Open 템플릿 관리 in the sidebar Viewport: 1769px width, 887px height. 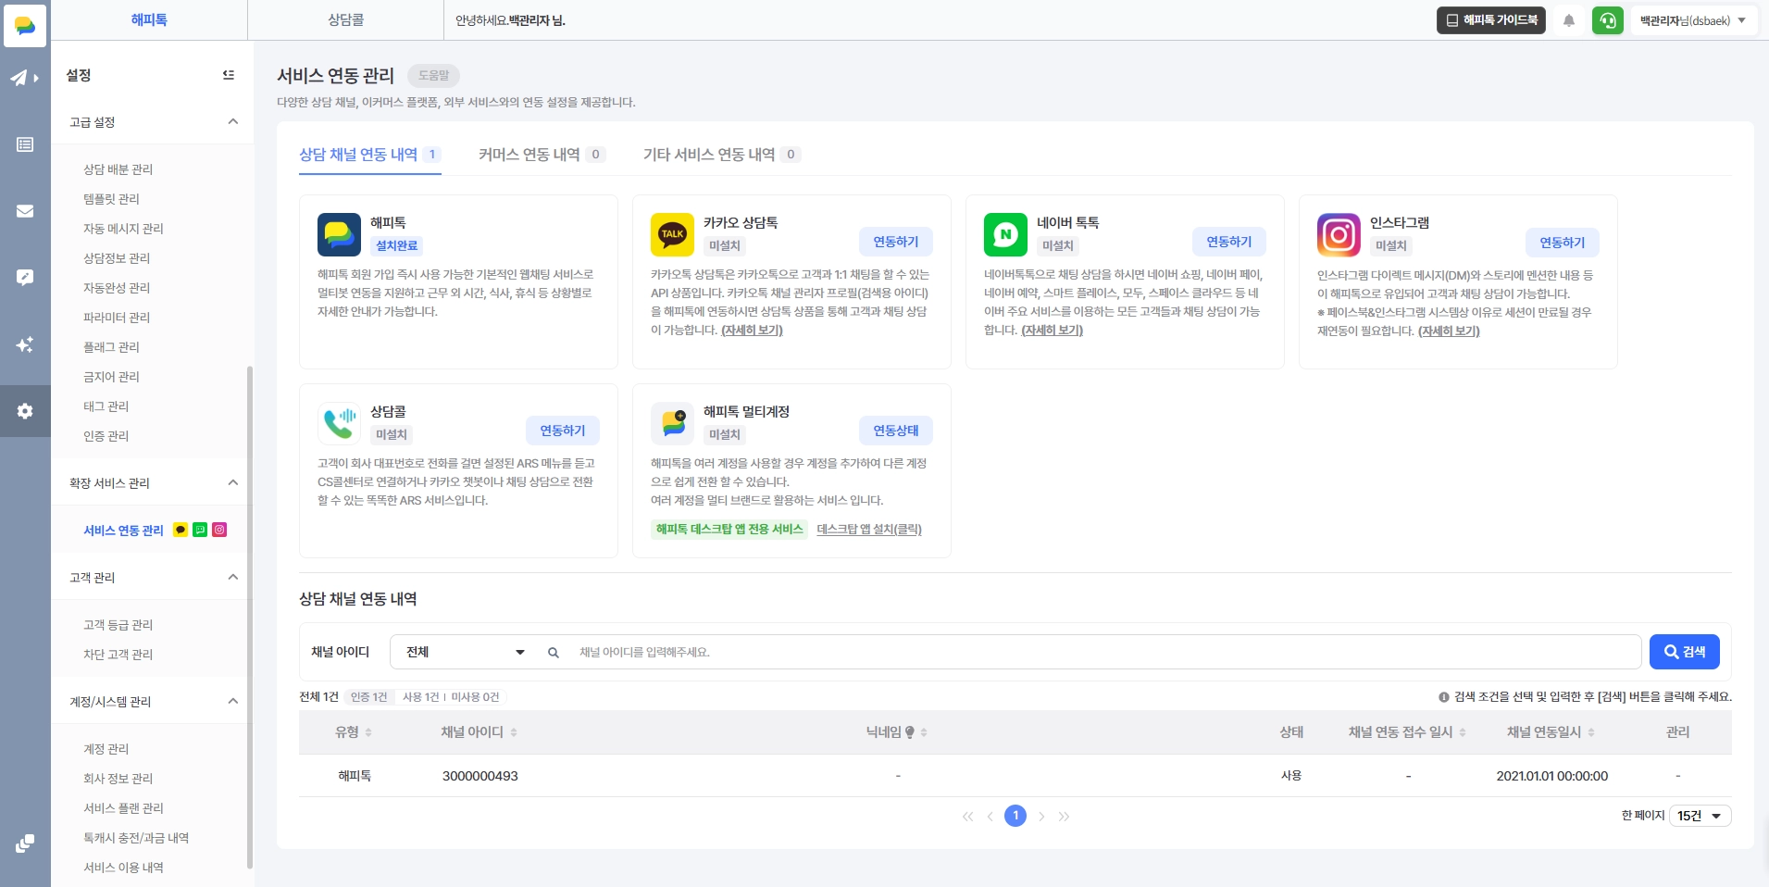coord(111,199)
